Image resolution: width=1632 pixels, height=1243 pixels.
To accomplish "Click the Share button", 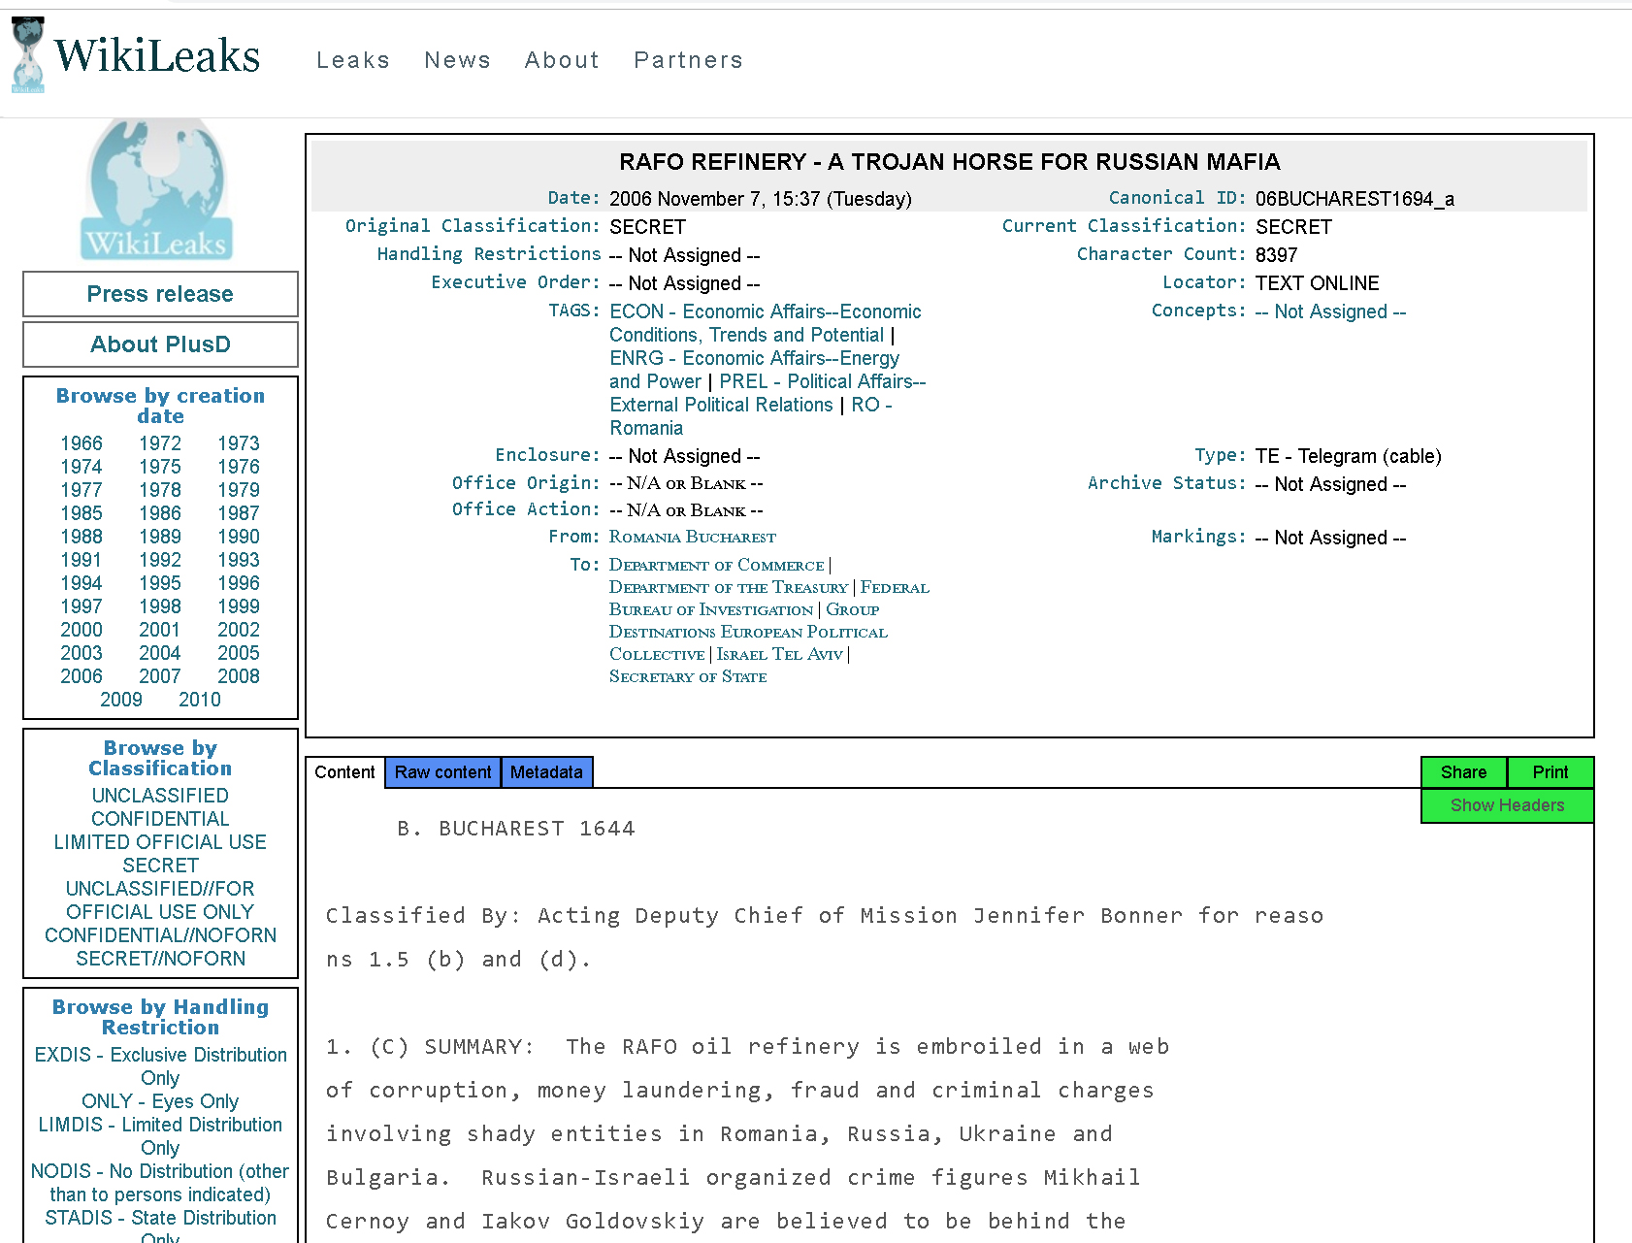I will pyautogui.click(x=1463, y=772).
